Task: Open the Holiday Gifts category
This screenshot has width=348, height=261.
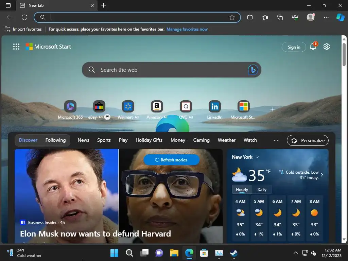Action: (149, 140)
